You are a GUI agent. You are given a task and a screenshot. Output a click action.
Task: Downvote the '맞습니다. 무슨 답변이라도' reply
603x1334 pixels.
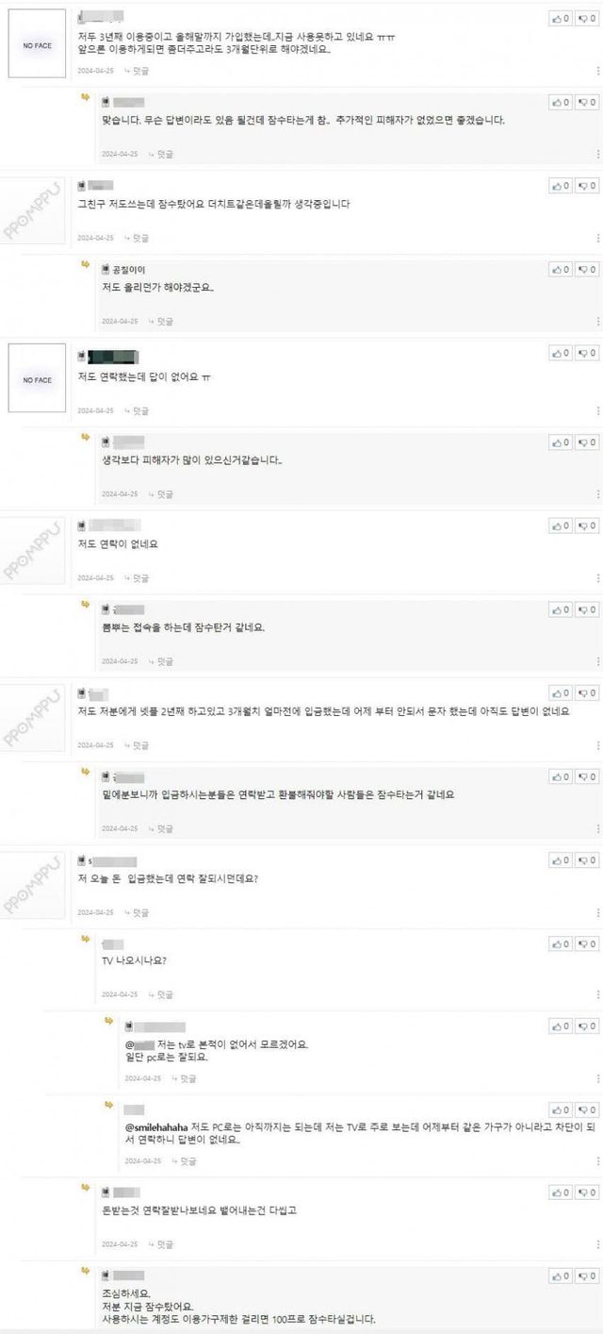tap(588, 103)
